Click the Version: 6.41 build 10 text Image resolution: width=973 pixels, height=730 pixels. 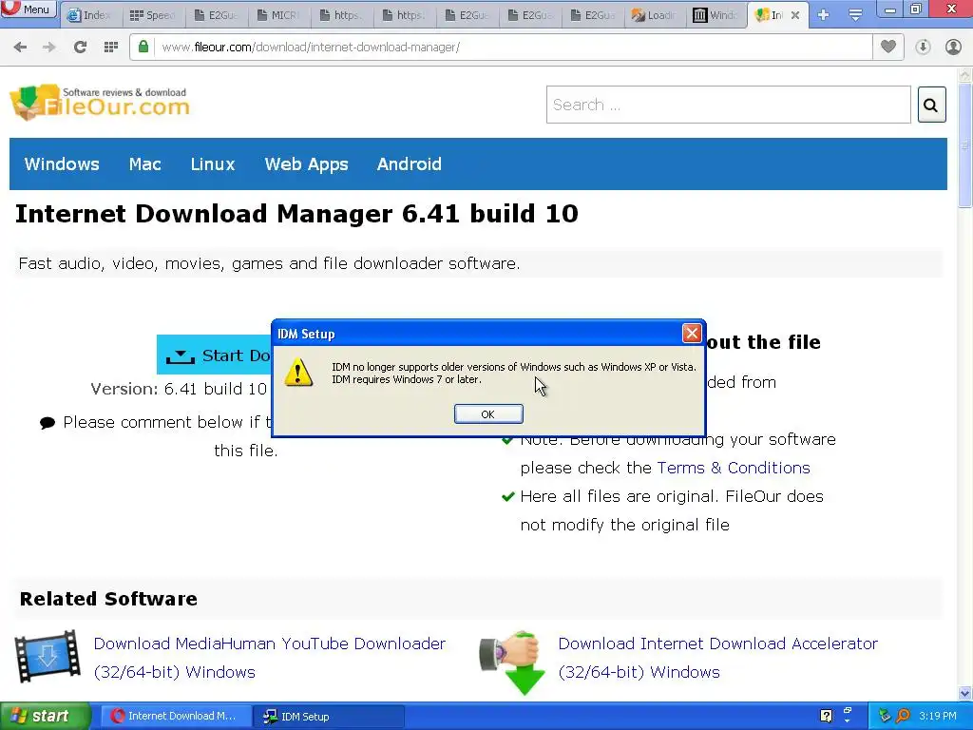tap(179, 389)
